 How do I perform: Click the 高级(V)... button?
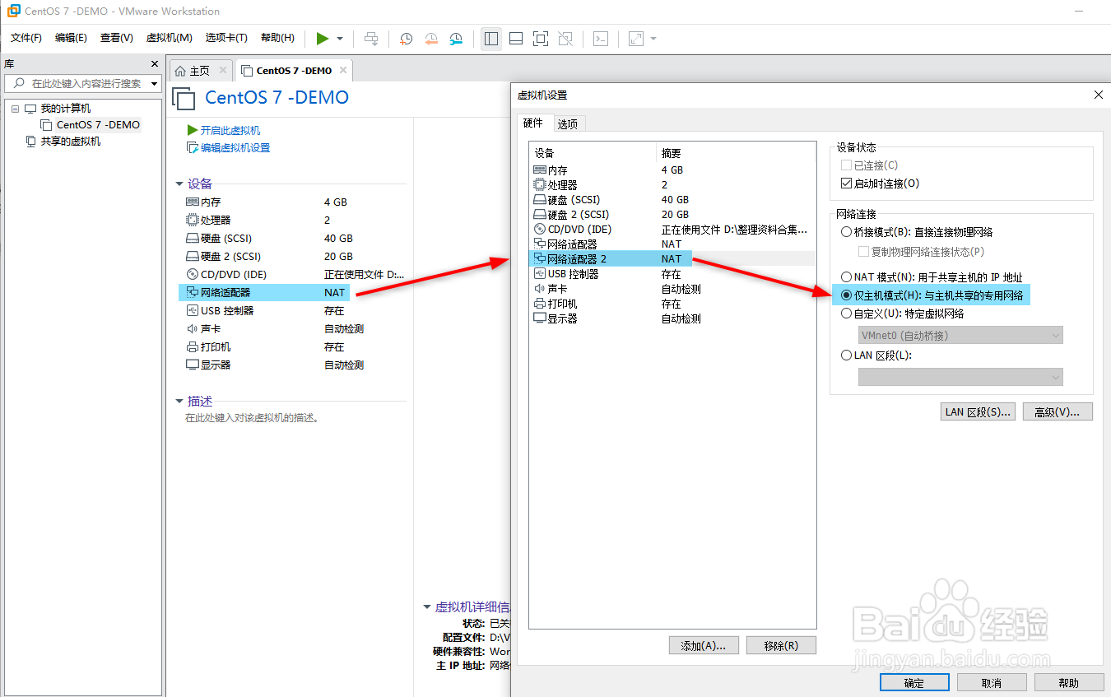pos(1058,411)
